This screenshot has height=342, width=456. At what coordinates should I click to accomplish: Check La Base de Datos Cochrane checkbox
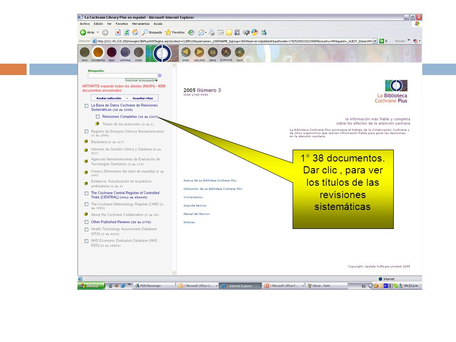(x=86, y=106)
